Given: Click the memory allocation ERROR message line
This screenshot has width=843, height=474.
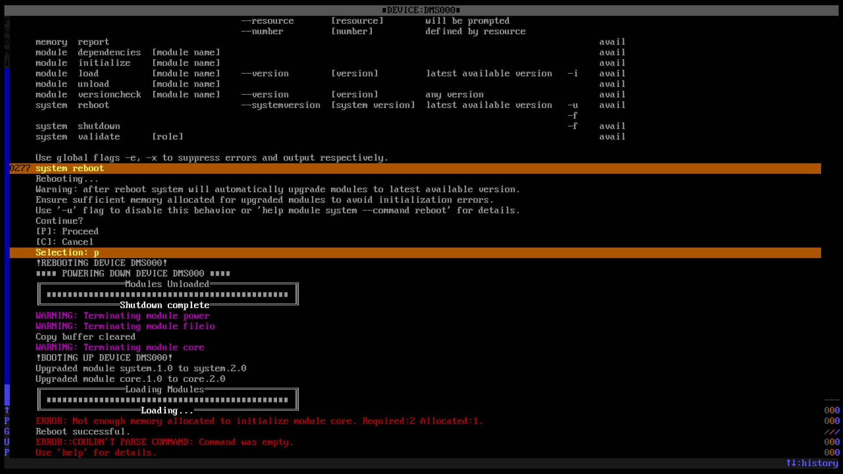Looking at the screenshot, I should (259, 421).
